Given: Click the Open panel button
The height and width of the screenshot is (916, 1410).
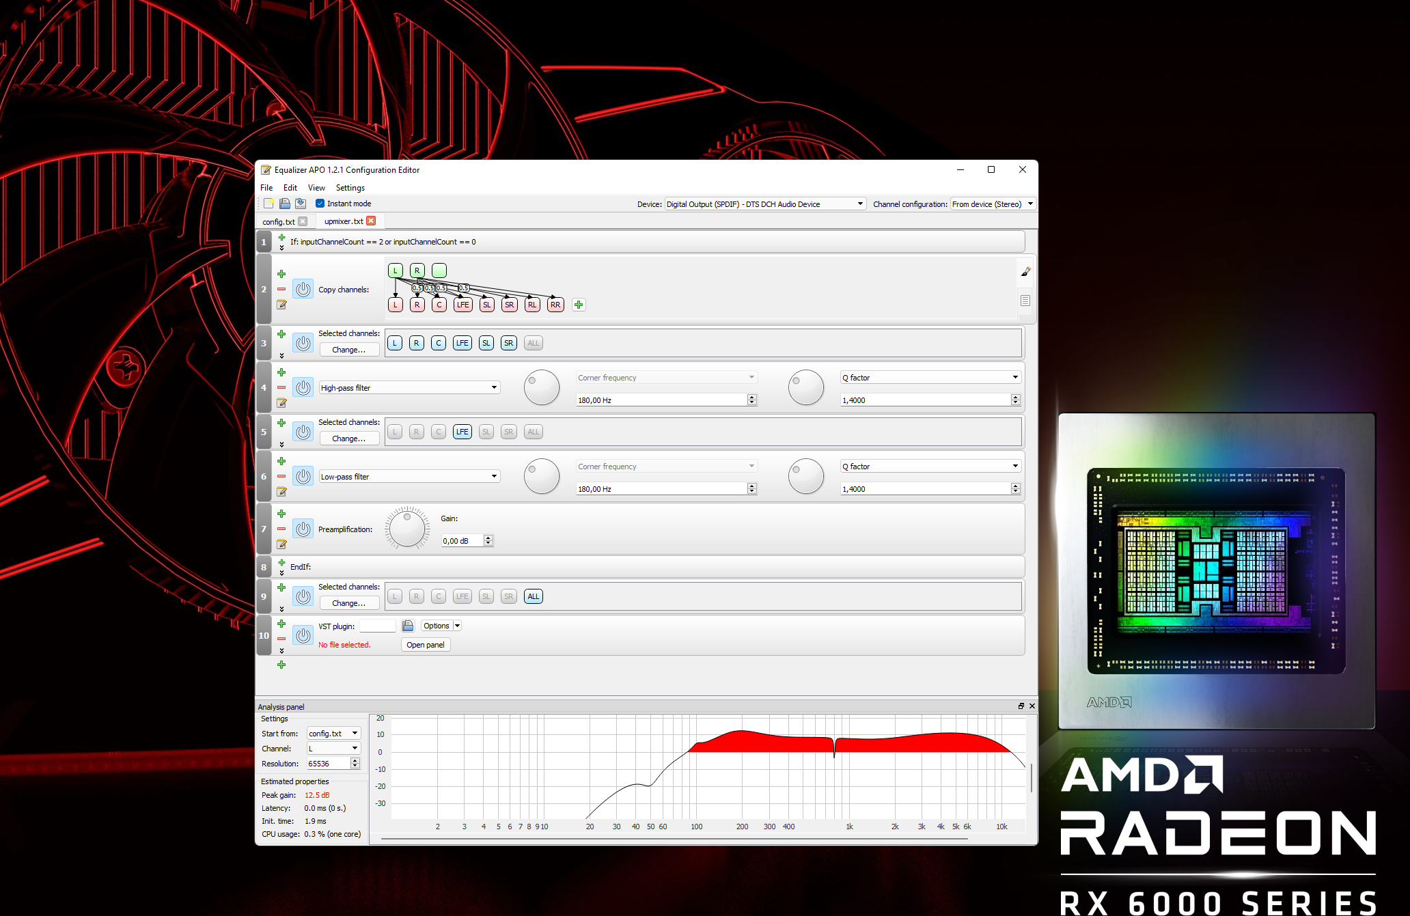Looking at the screenshot, I should click(x=426, y=645).
